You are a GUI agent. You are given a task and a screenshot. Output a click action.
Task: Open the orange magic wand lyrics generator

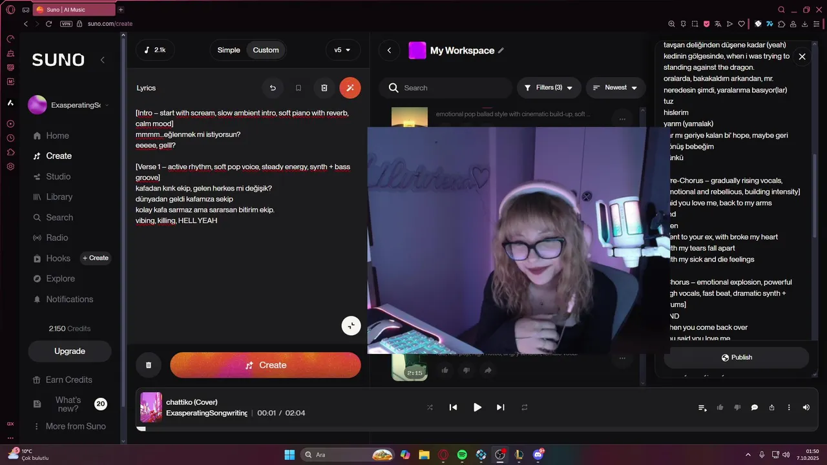(350, 88)
